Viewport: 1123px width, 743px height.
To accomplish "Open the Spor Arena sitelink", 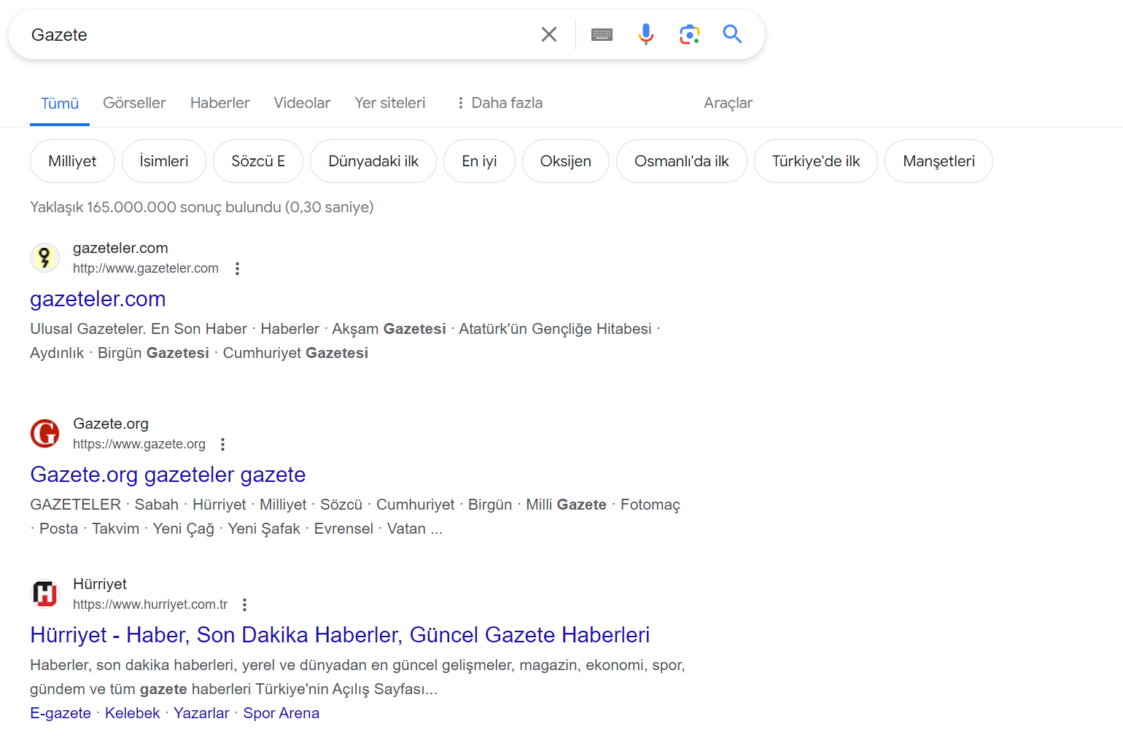I will (281, 713).
